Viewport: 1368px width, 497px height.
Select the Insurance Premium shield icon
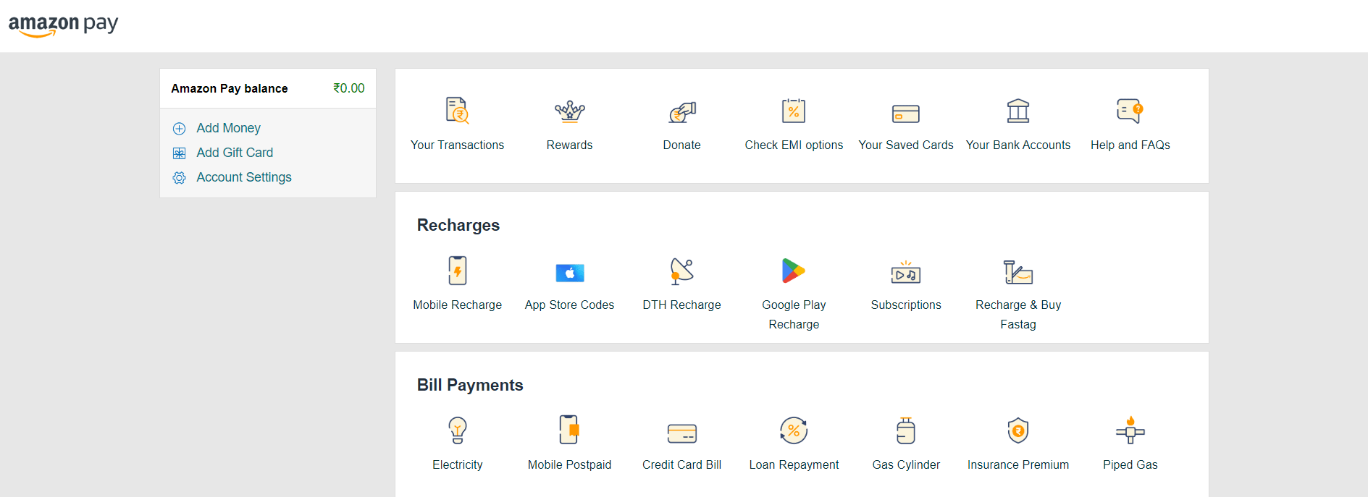click(x=1018, y=430)
